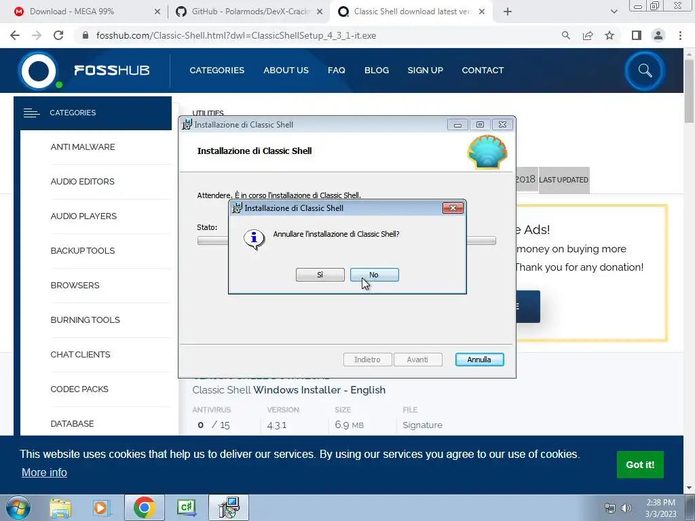This screenshot has width=695, height=521.
Task: Open SIGN UP navigation link
Action: pyautogui.click(x=425, y=70)
